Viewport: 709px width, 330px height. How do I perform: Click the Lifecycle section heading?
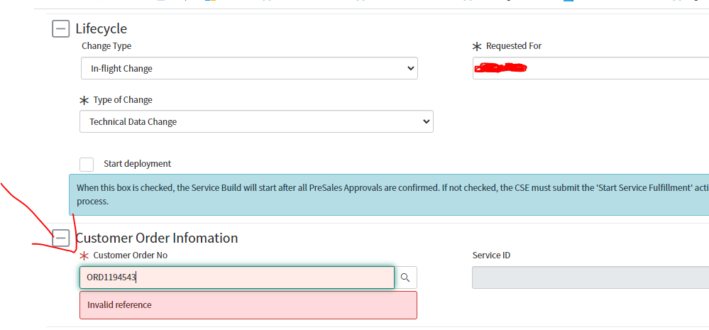tap(101, 29)
